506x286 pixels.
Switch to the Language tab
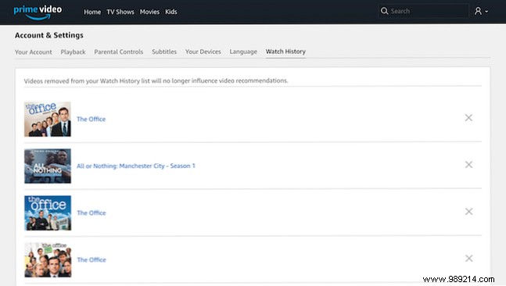243,52
